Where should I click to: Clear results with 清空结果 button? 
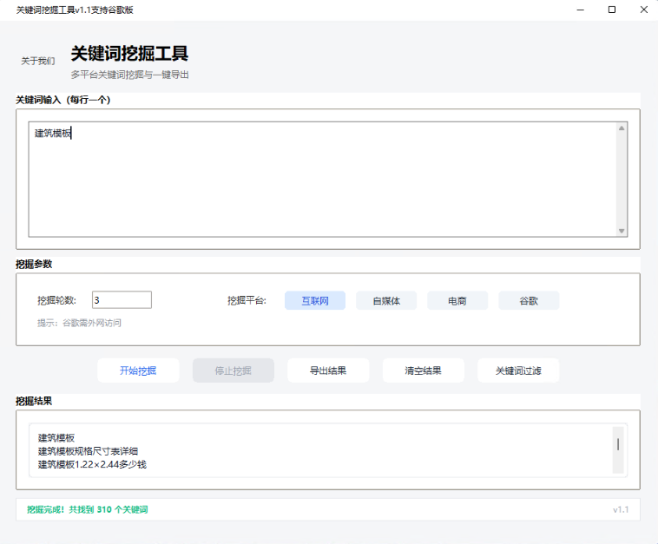coord(423,370)
